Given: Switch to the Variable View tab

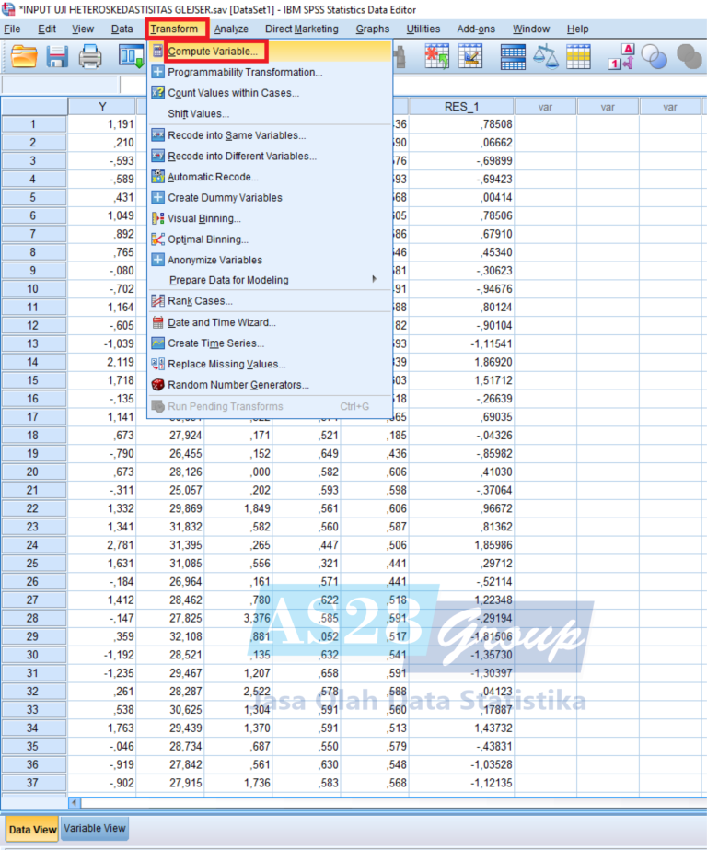Looking at the screenshot, I should click(x=95, y=828).
